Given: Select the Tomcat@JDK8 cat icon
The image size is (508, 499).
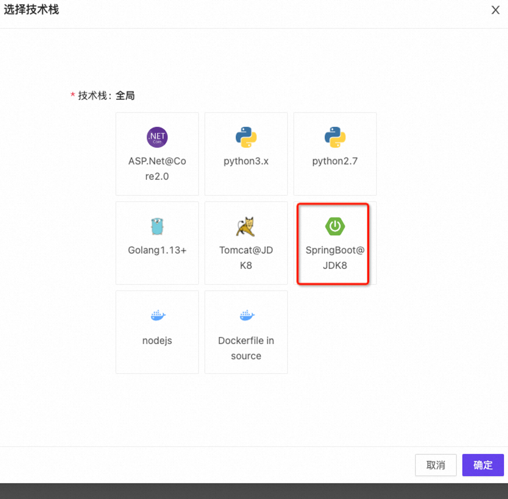Looking at the screenshot, I should point(246,226).
